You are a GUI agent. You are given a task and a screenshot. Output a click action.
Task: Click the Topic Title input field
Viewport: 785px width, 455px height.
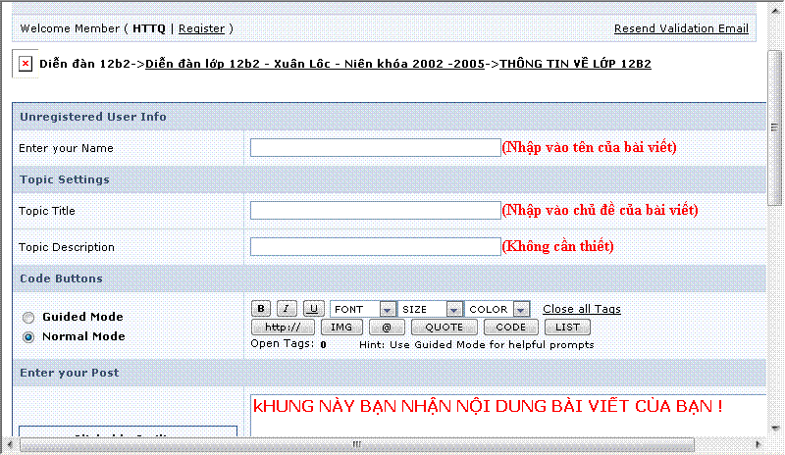376,210
